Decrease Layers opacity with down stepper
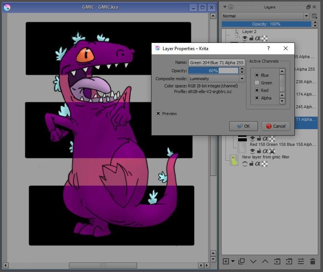 coord(315,26)
